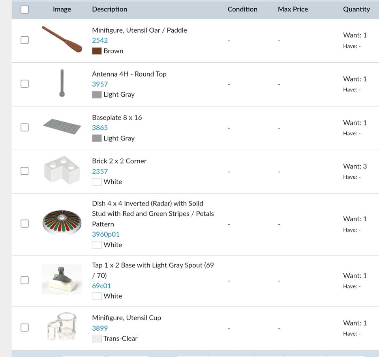
Task: Open the 69c01 part link
Action: point(101,286)
